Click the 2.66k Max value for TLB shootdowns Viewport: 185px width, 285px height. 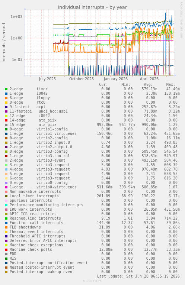click(174, 227)
